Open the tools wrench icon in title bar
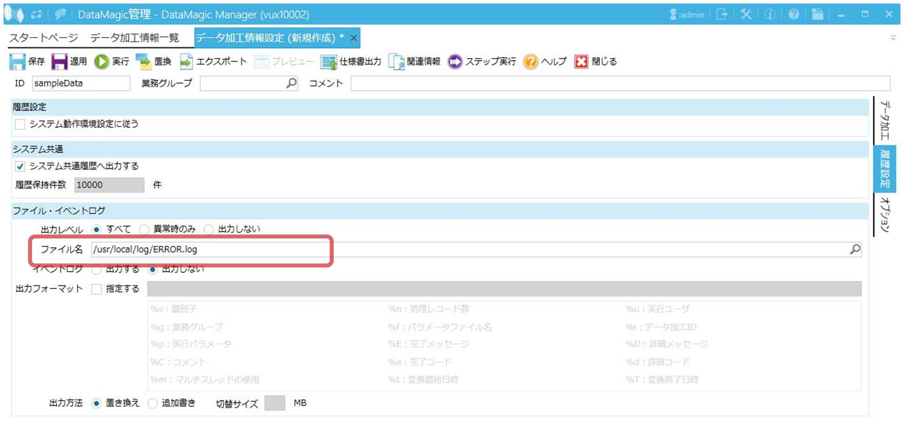 746,14
